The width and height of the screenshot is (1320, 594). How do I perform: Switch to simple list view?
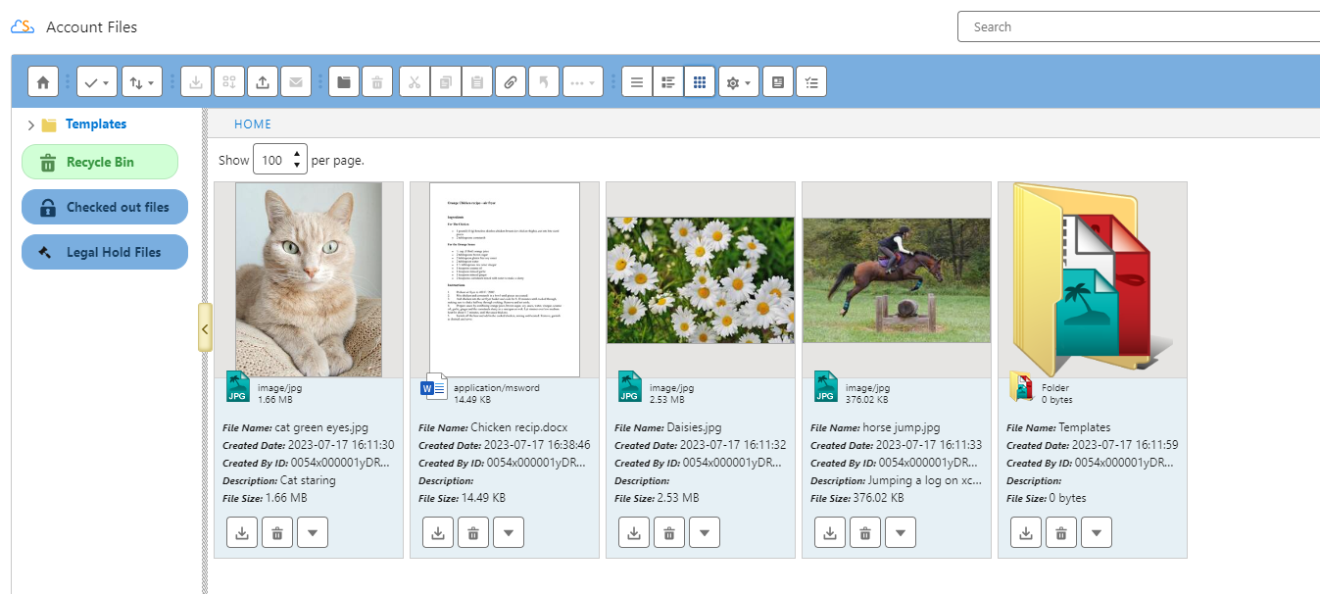point(637,82)
